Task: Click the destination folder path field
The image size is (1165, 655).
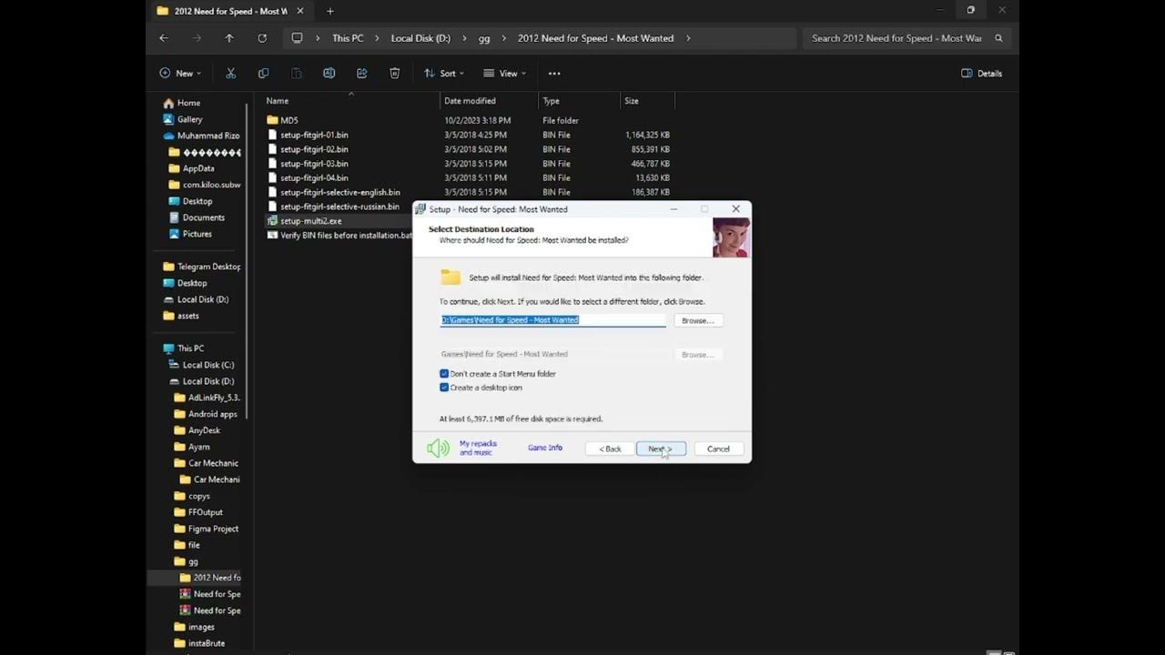Action: tap(553, 320)
